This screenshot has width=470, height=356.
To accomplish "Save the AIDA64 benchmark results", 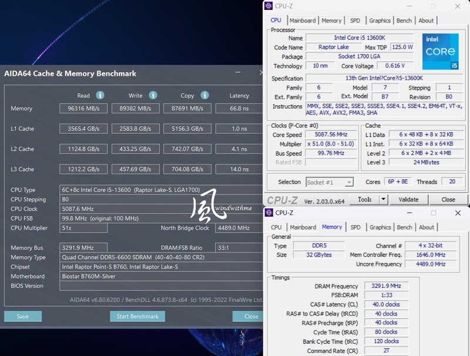I will [22, 316].
